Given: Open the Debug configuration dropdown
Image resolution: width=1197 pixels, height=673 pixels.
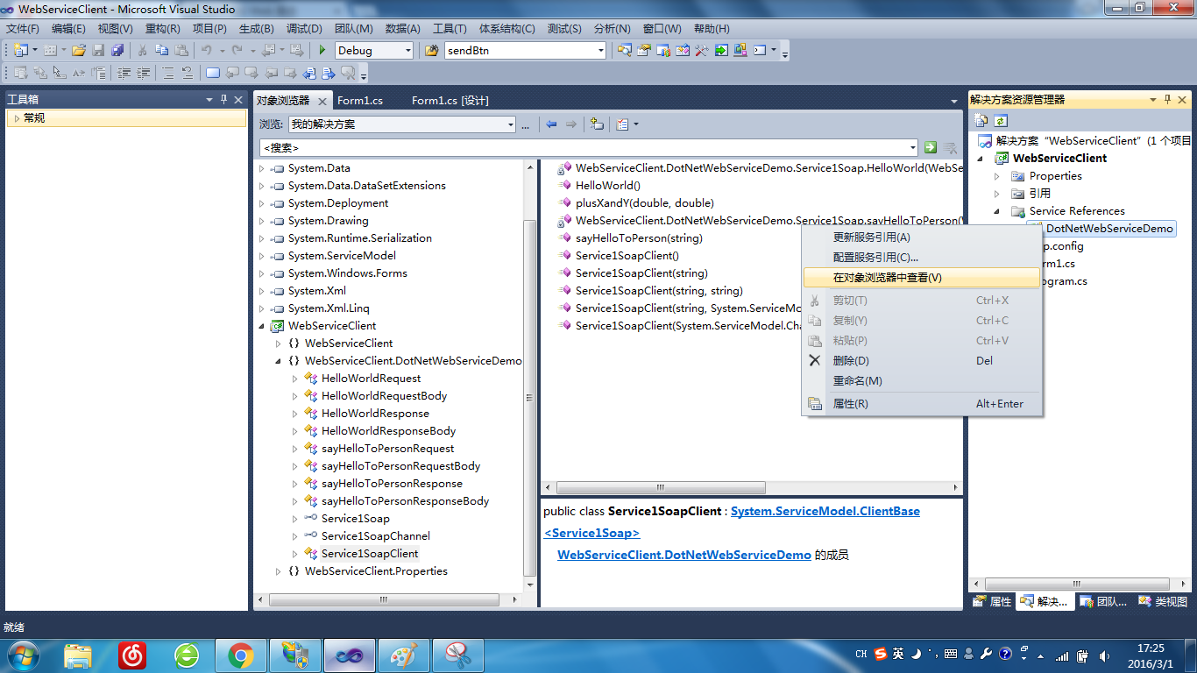Looking at the screenshot, I should pos(407,51).
